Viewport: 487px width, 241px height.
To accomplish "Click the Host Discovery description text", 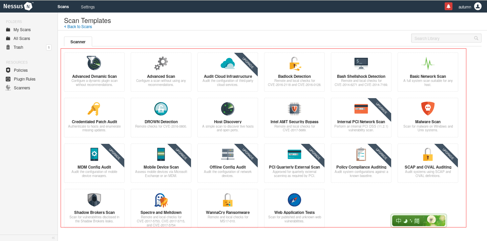I will 228,128.
